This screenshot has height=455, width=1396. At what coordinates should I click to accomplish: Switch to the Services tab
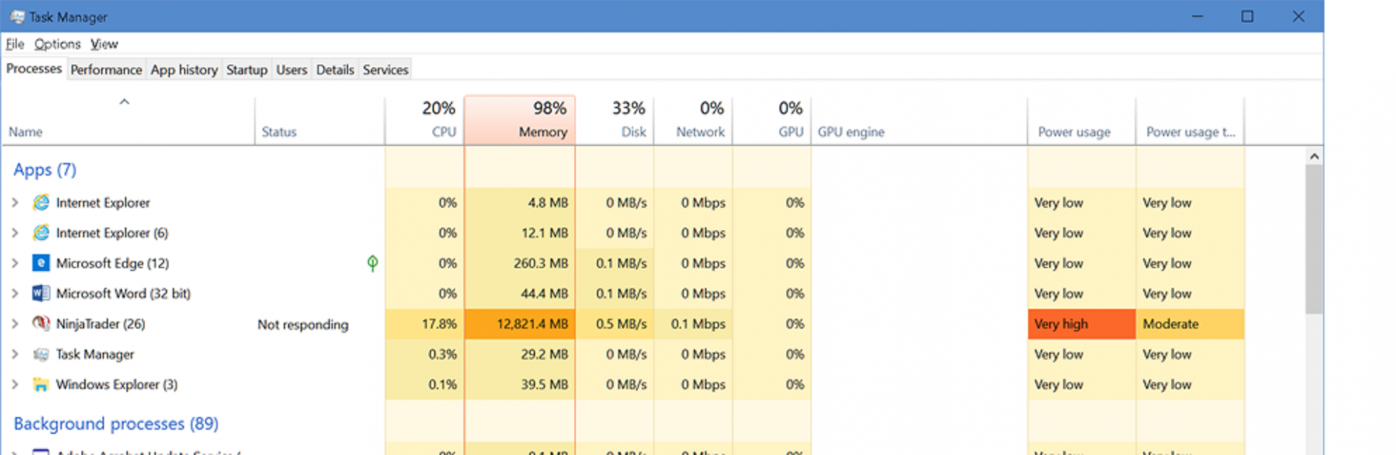[x=385, y=70]
